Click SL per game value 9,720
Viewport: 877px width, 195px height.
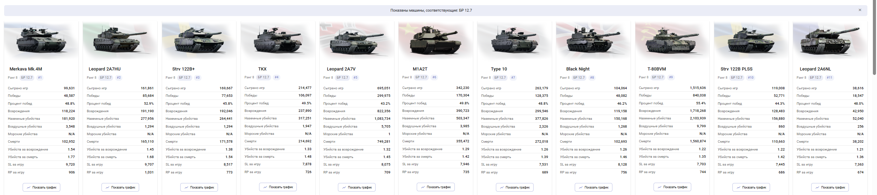[x=70, y=165]
